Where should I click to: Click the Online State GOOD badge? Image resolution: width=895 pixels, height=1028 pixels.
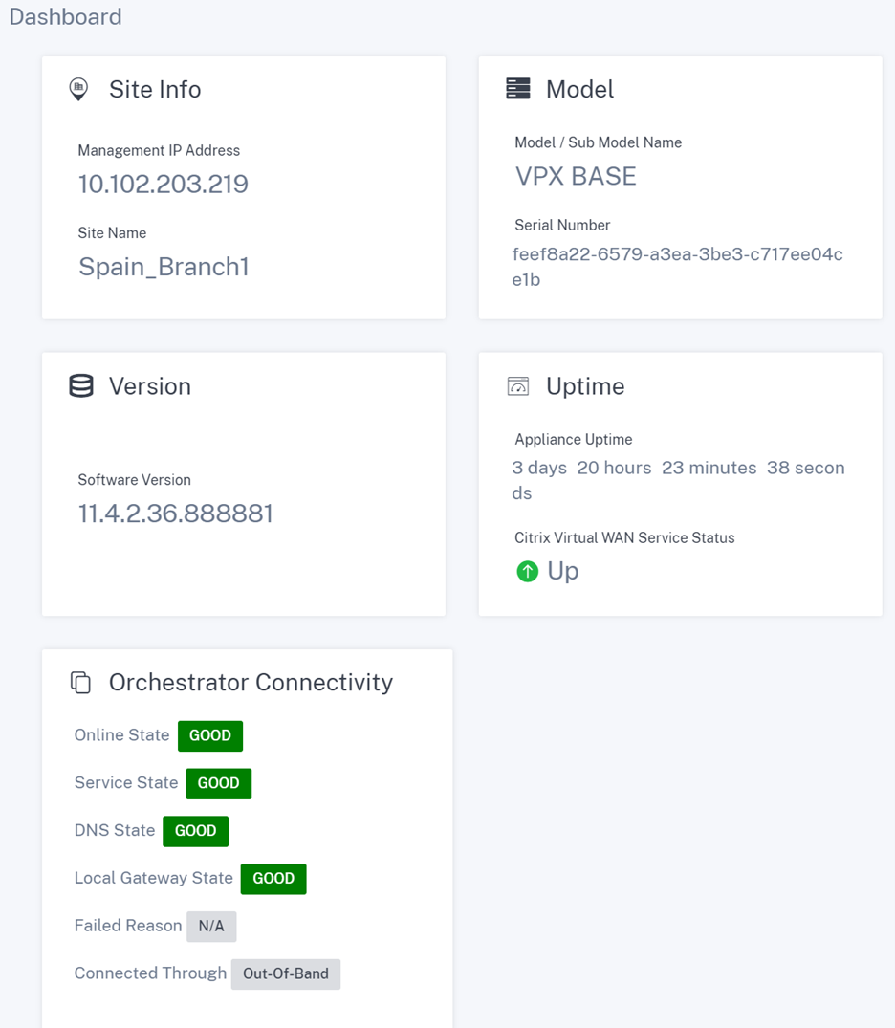click(210, 735)
